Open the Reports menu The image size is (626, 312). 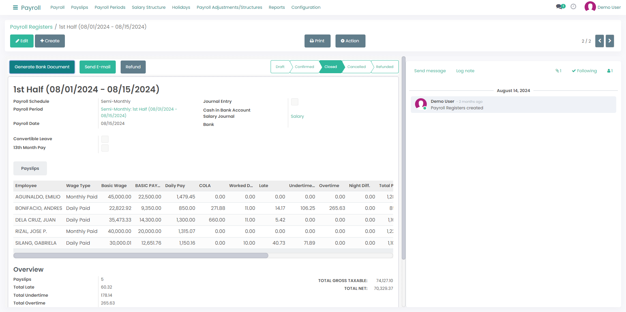click(x=277, y=7)
